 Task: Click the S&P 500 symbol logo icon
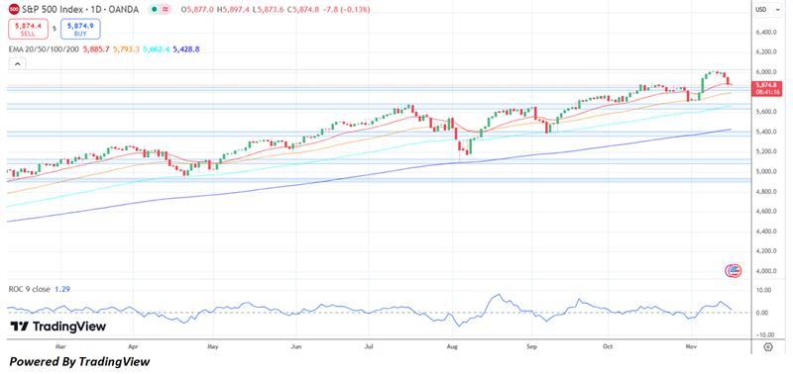coord(14,10)
